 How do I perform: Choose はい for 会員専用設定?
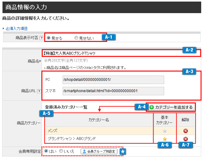[x=46, y=151]
